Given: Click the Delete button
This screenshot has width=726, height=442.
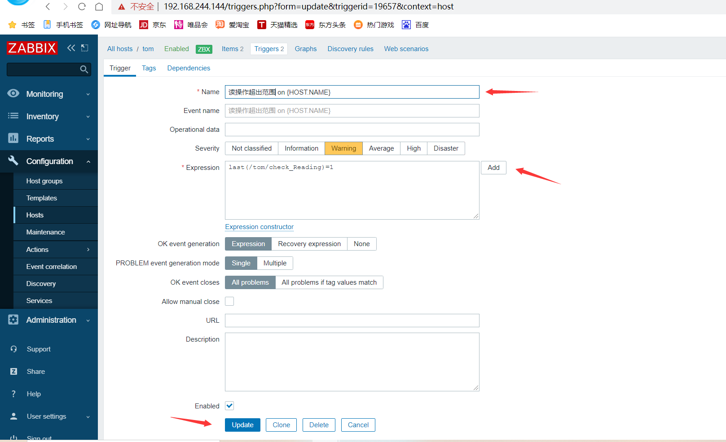Looking at the screenshot, I should pos(319,425).
